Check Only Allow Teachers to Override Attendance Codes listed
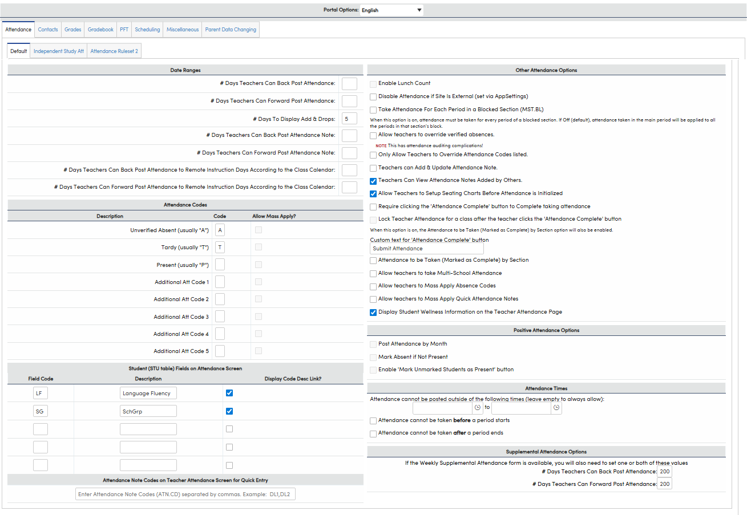Screen dimensions: 747x515 (x=373, y=155)
